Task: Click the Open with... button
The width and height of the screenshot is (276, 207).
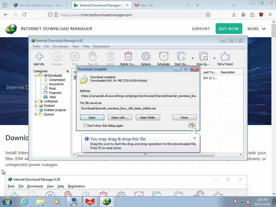Action: pos(120,118)
